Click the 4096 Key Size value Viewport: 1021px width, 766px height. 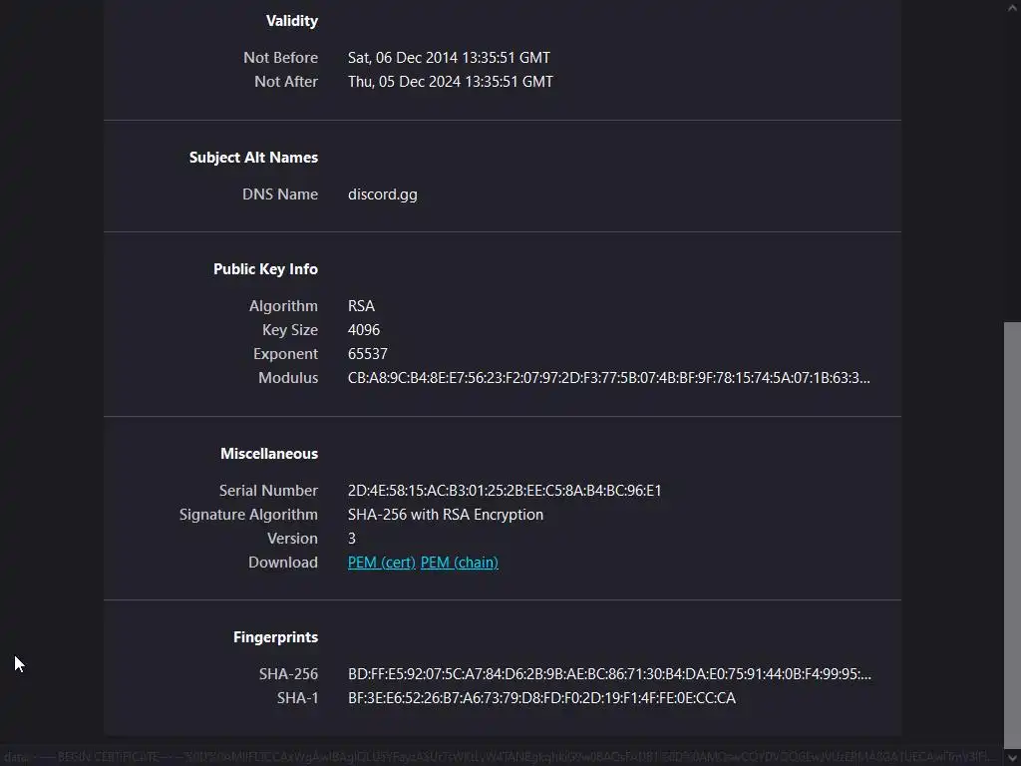pyautogui.click(x=363, y=330)
